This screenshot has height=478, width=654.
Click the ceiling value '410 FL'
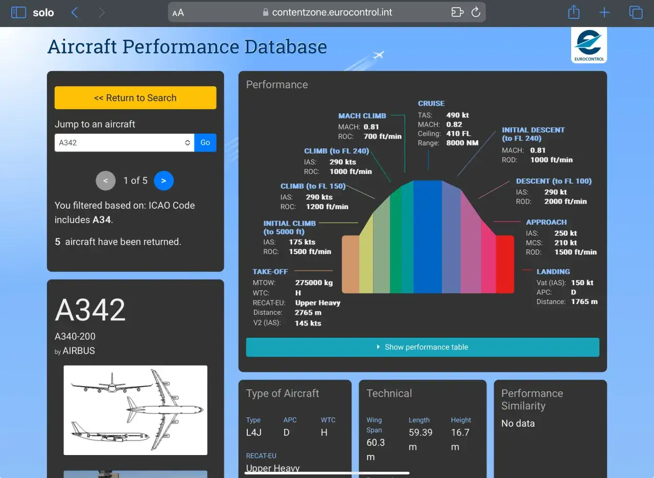click(458, 134)
